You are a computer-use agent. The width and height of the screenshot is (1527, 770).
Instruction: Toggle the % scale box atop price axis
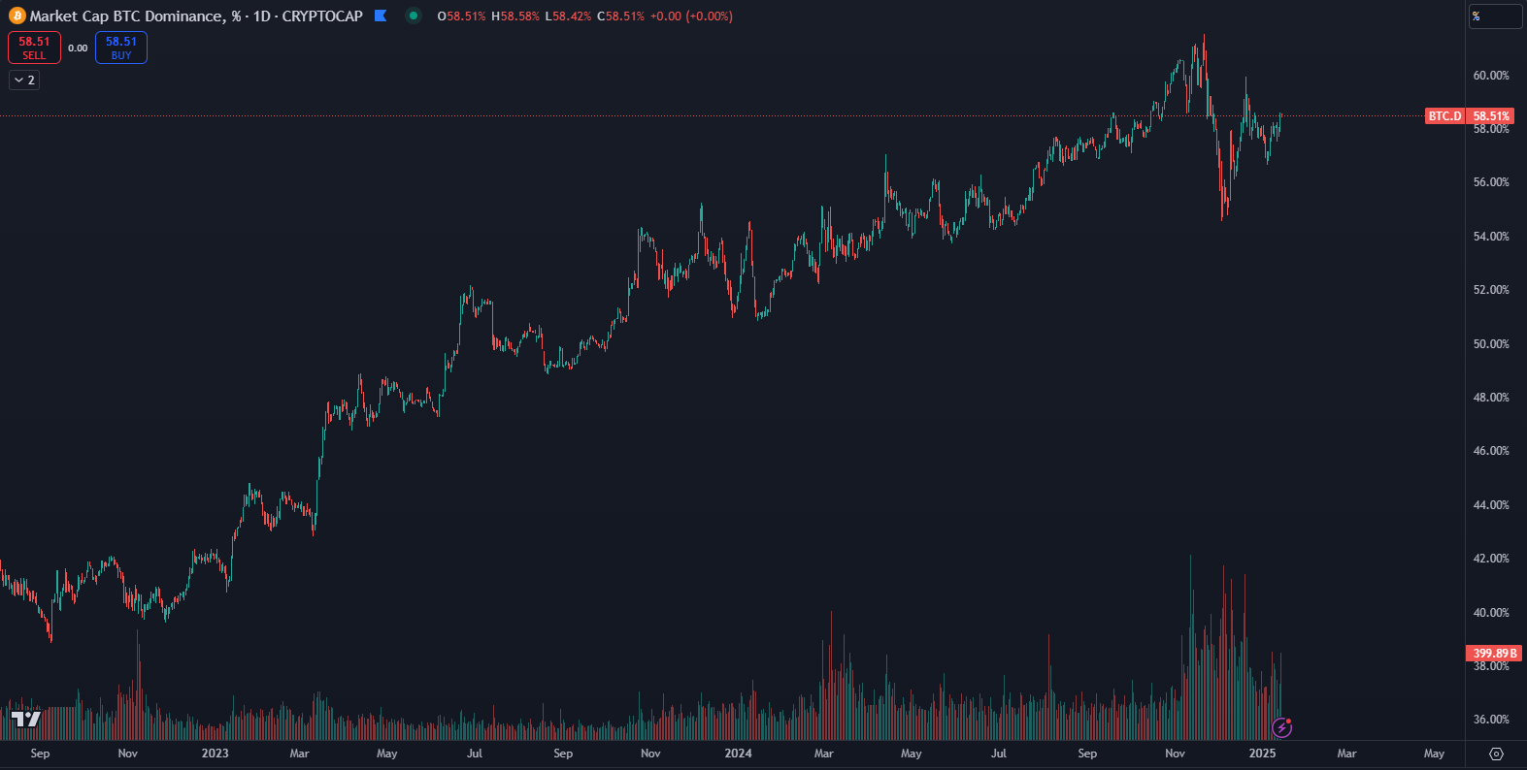click(x=1495, y=16)
